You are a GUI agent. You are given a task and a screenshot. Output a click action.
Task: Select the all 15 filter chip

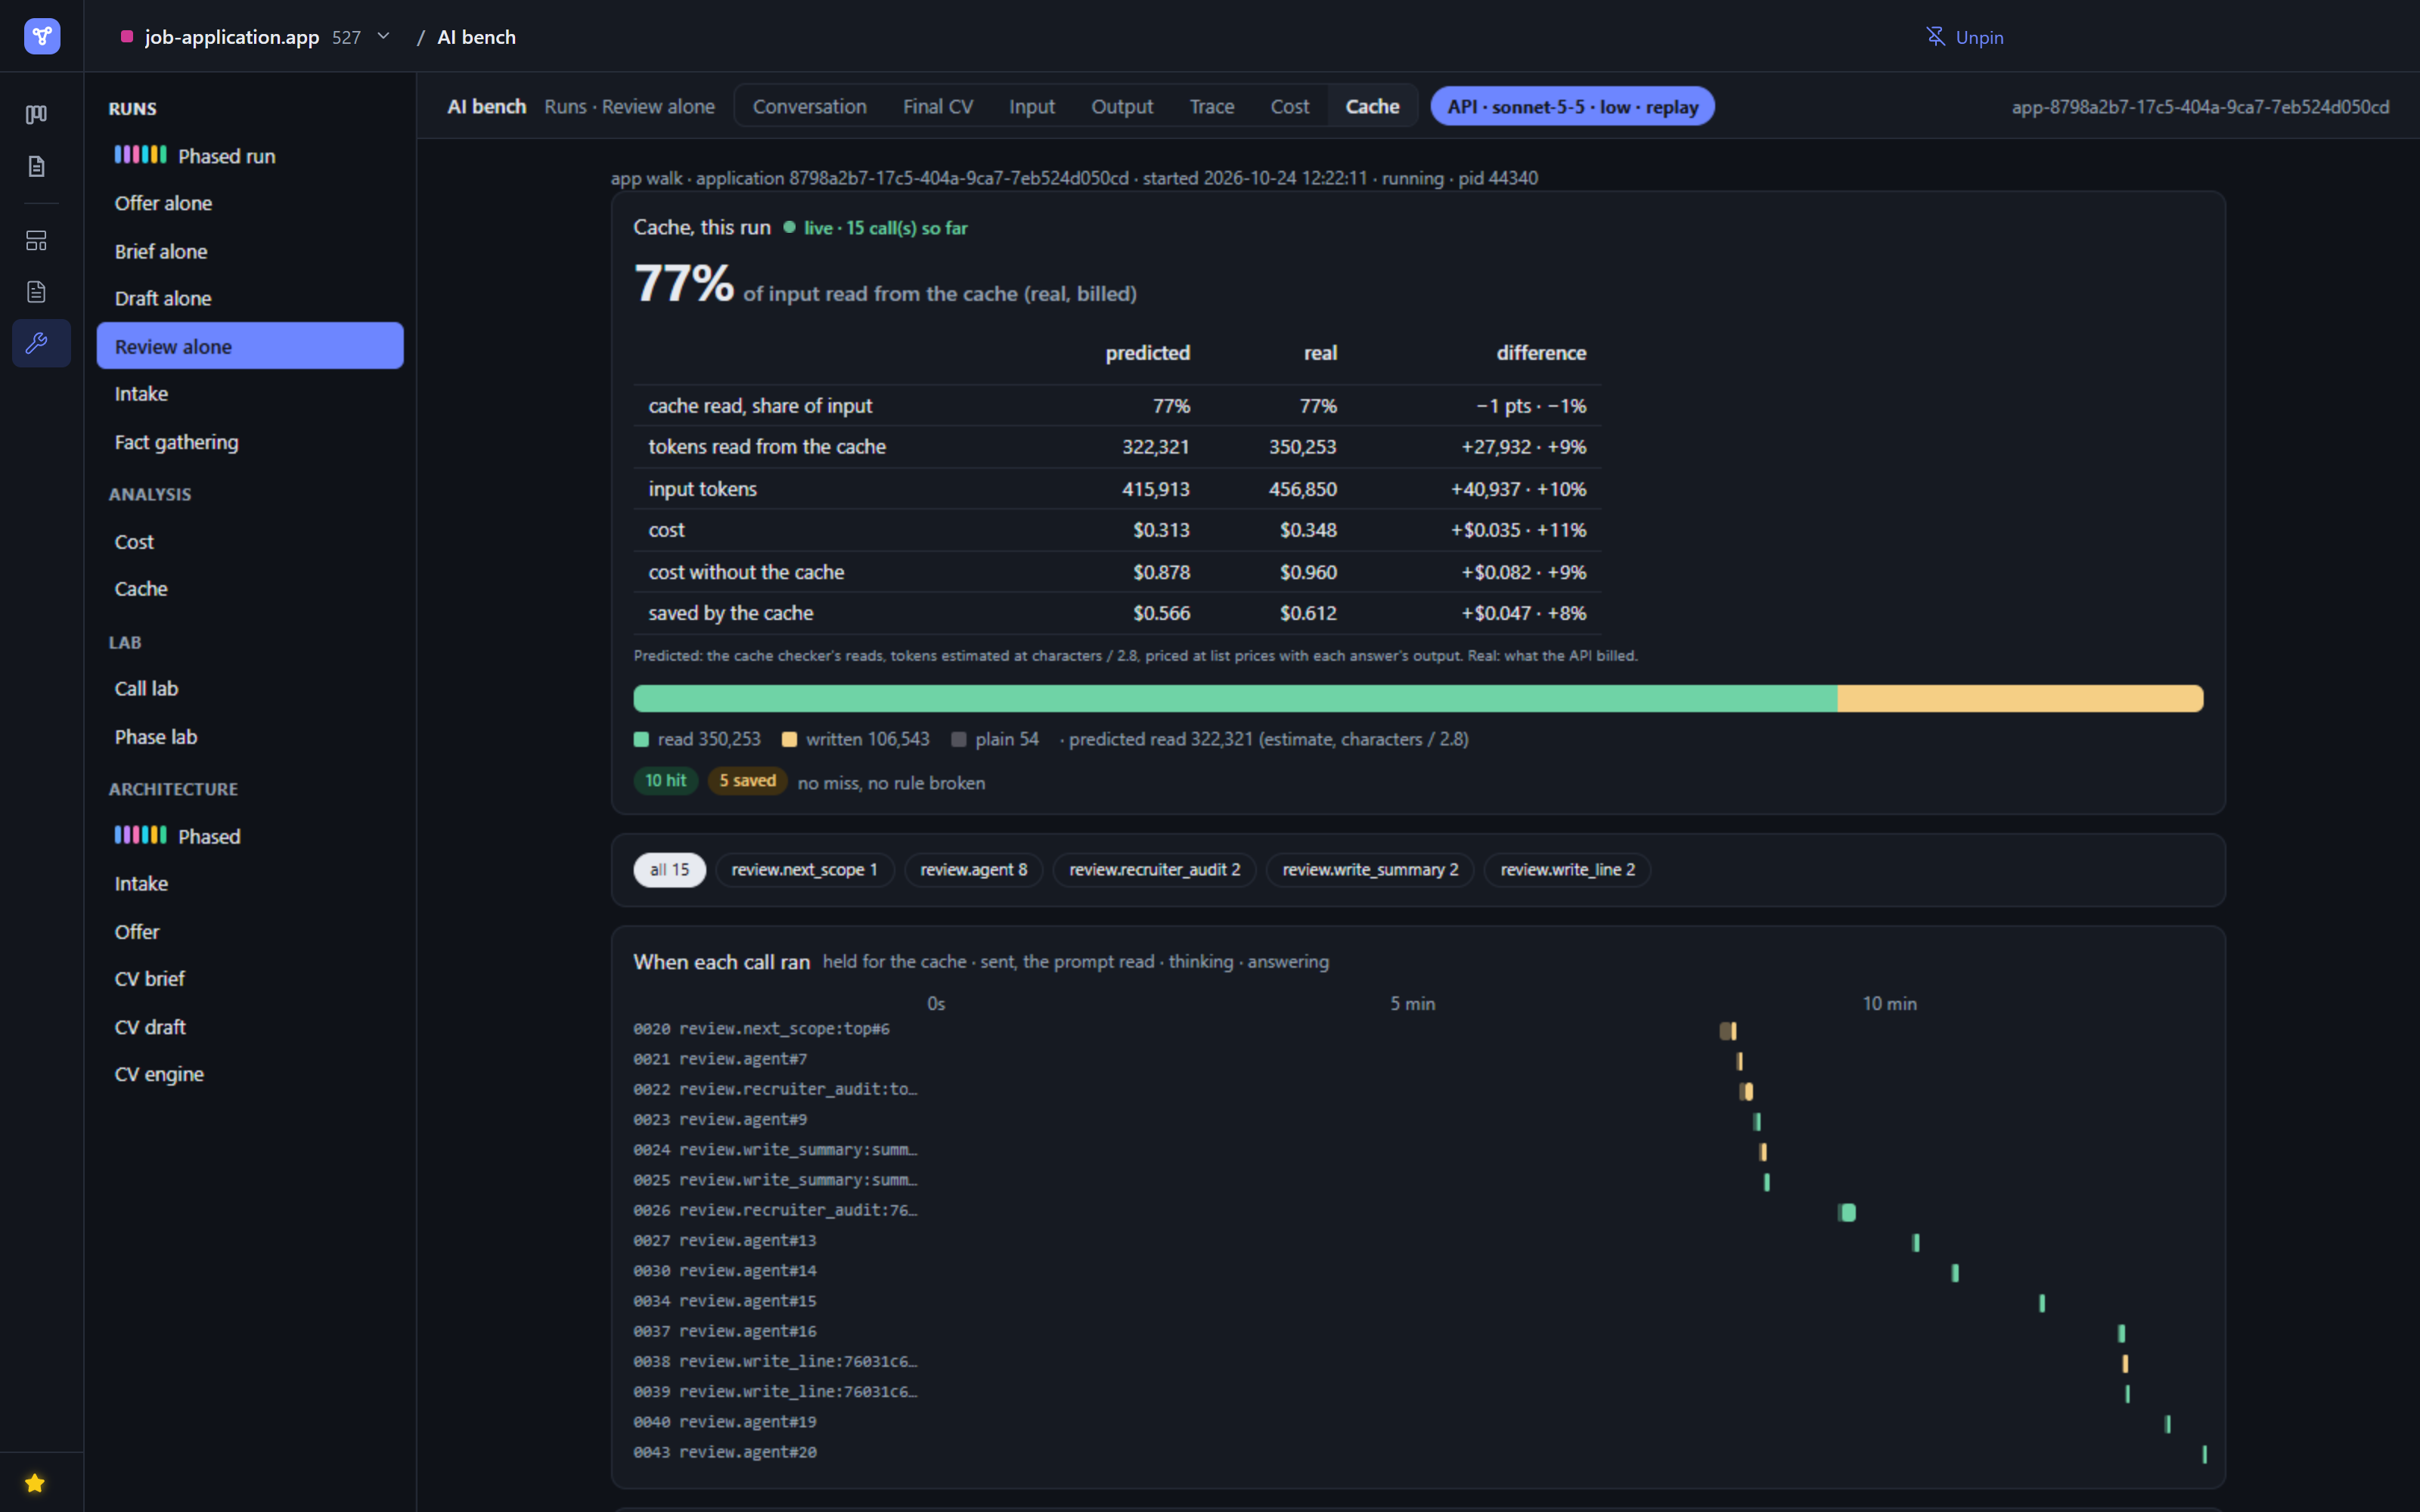pyautogui.click(x=669, y=870)
